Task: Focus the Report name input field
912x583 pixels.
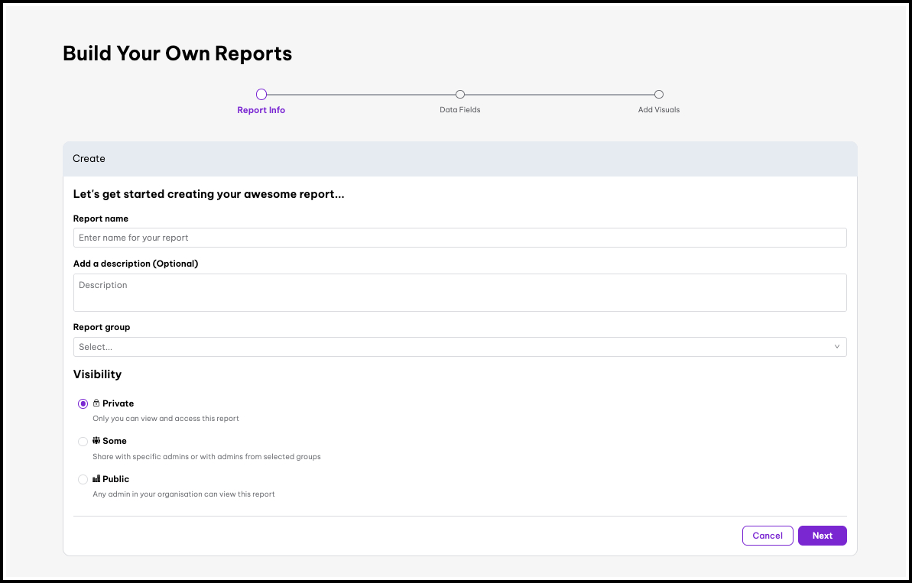Action: click(459, 238)
